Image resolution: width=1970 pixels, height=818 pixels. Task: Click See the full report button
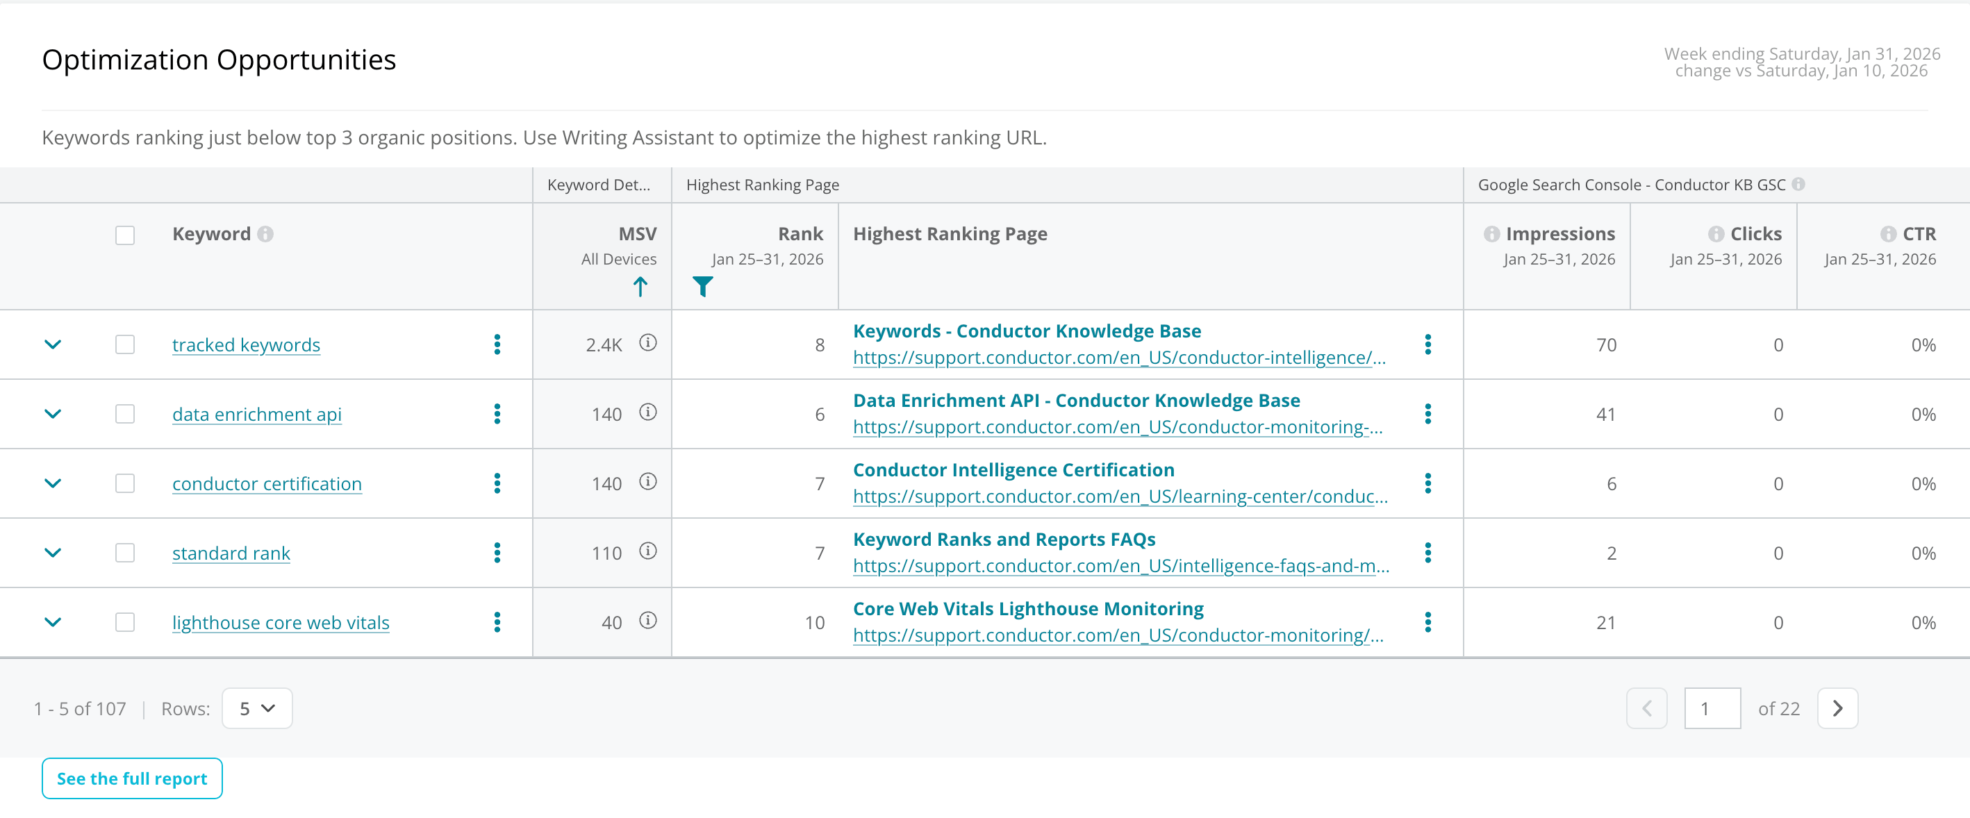click(132, 778)
